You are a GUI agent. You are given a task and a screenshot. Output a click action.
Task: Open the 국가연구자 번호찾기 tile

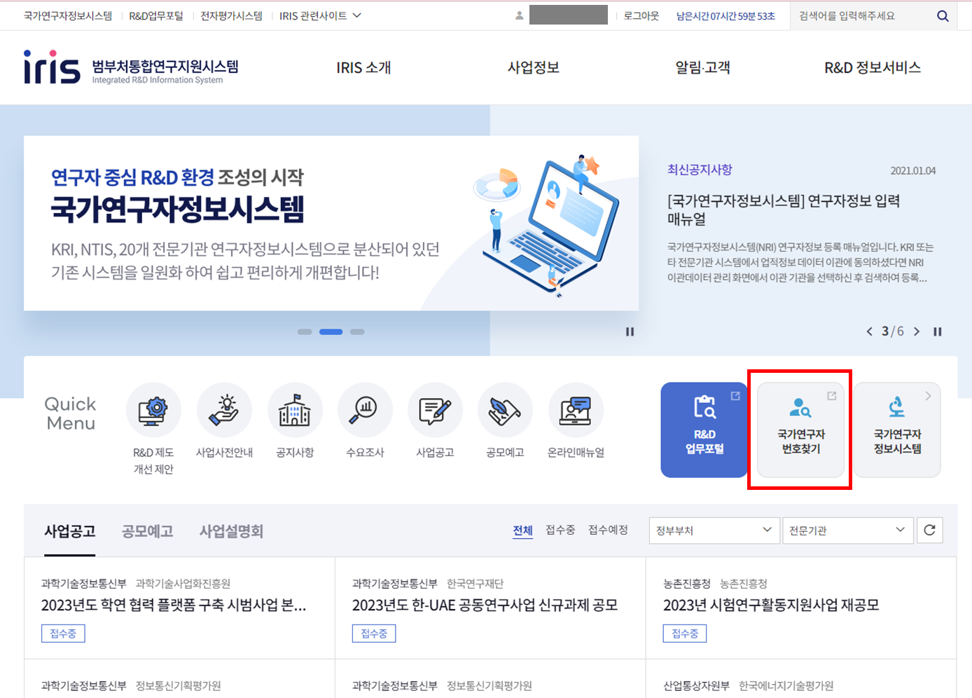click(x=800, y=430)
